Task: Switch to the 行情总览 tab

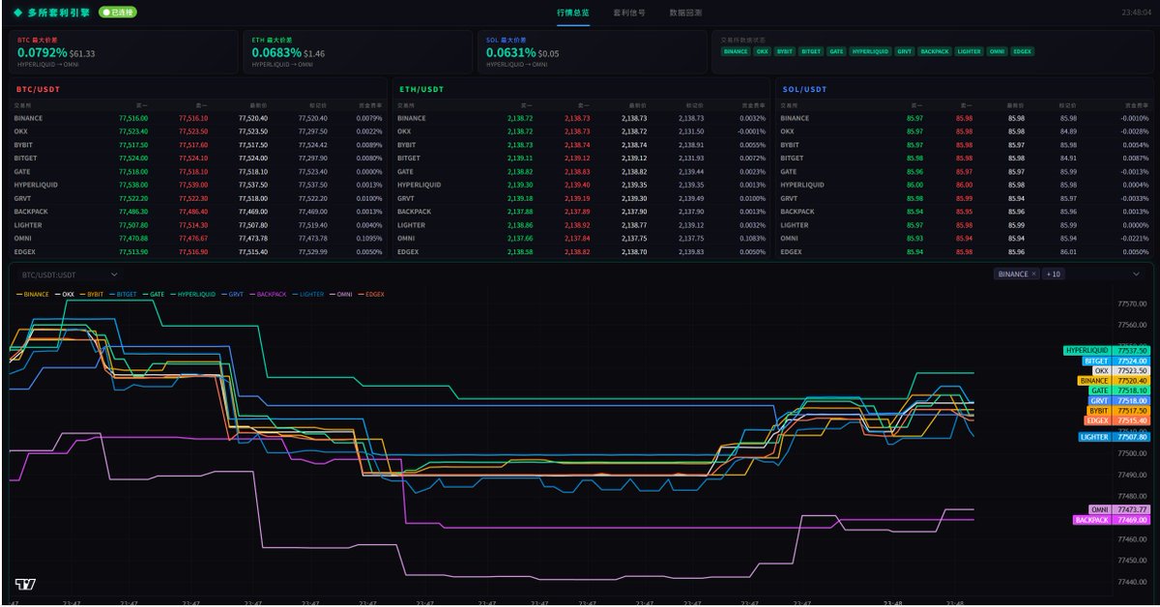Action: (x=573, y=13)
